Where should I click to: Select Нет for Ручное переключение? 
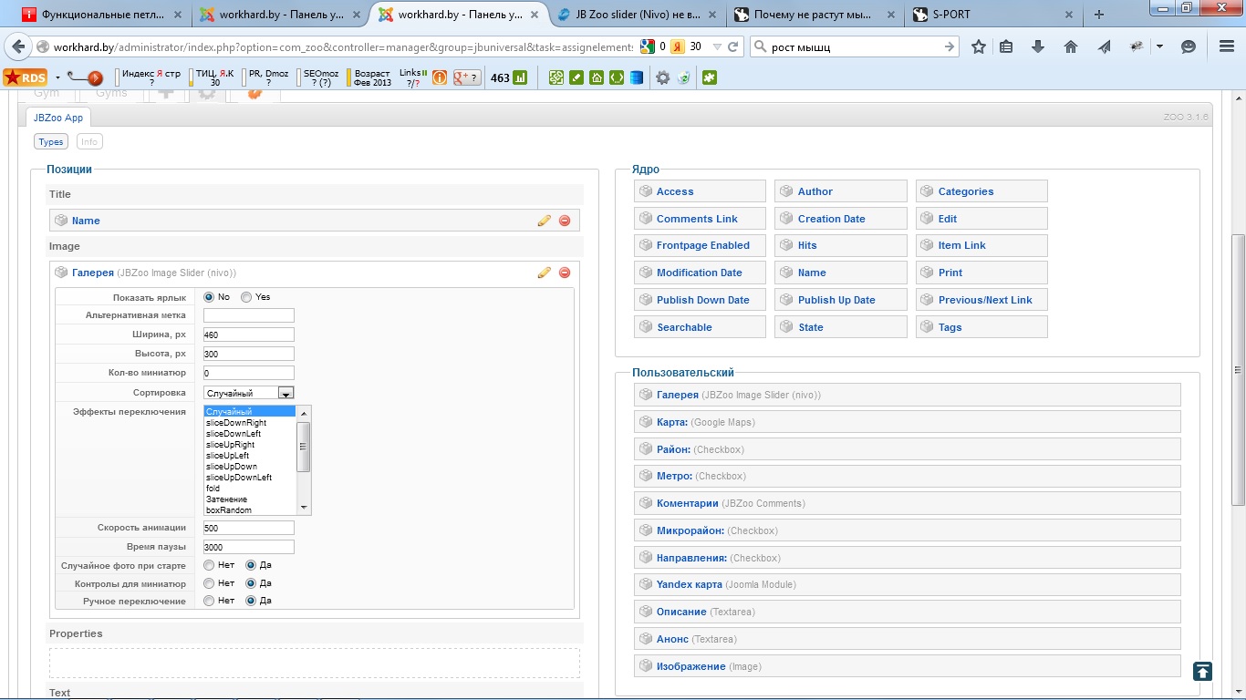(x=210, y=601)
